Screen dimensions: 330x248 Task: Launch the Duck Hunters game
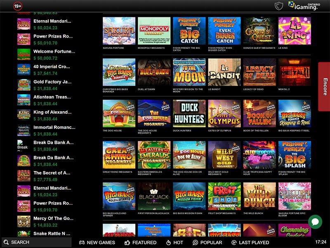pos(189,113)
